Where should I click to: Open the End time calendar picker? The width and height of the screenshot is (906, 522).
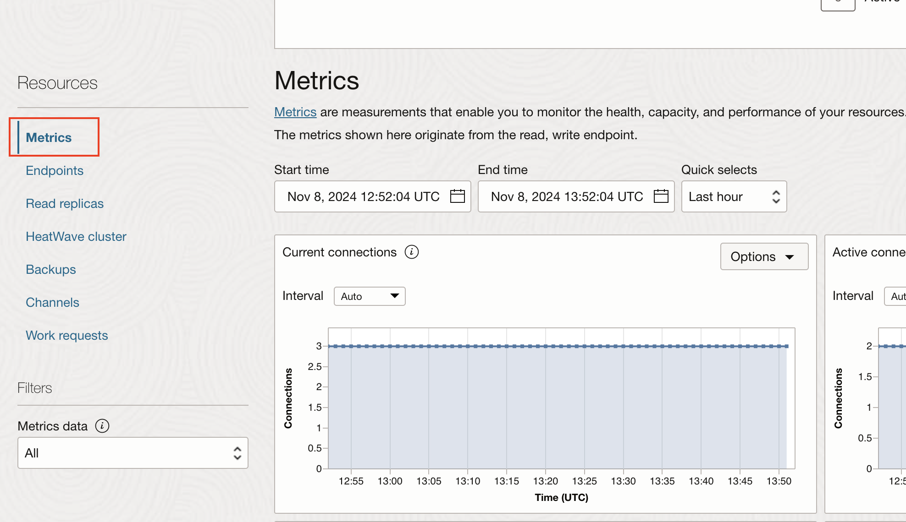(x=661, y=196)
